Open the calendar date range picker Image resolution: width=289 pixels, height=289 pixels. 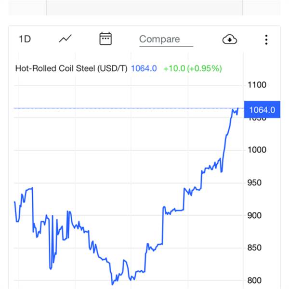(105, 39)
